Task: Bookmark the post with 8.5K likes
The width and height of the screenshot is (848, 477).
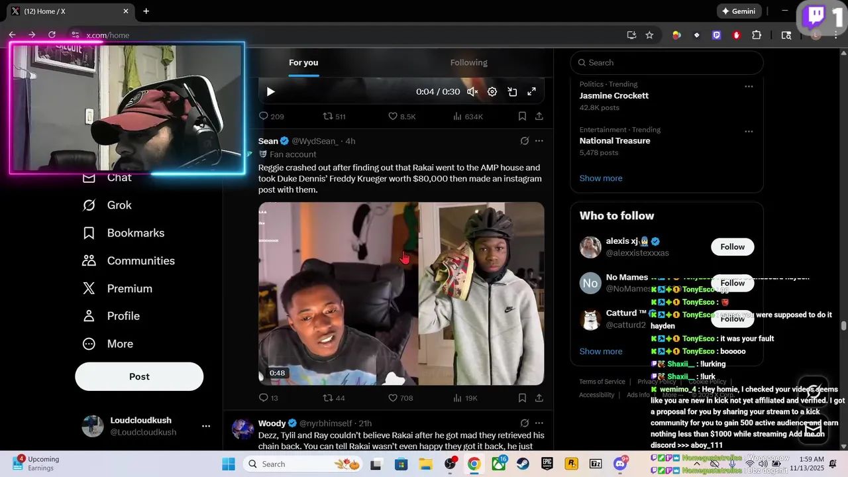Action: coord(522,116)
